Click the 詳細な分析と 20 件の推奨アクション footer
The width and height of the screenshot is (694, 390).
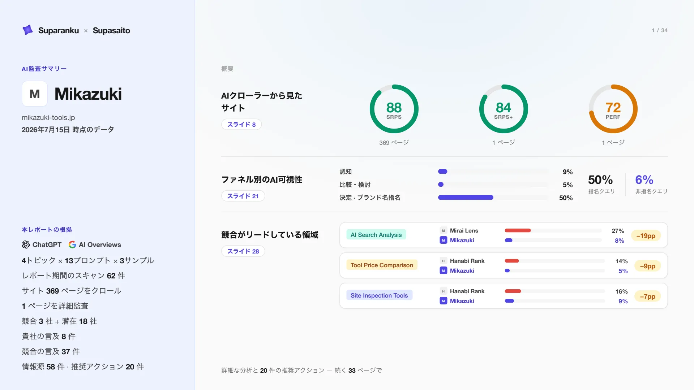pyautogui.click(x=301, y=370)
